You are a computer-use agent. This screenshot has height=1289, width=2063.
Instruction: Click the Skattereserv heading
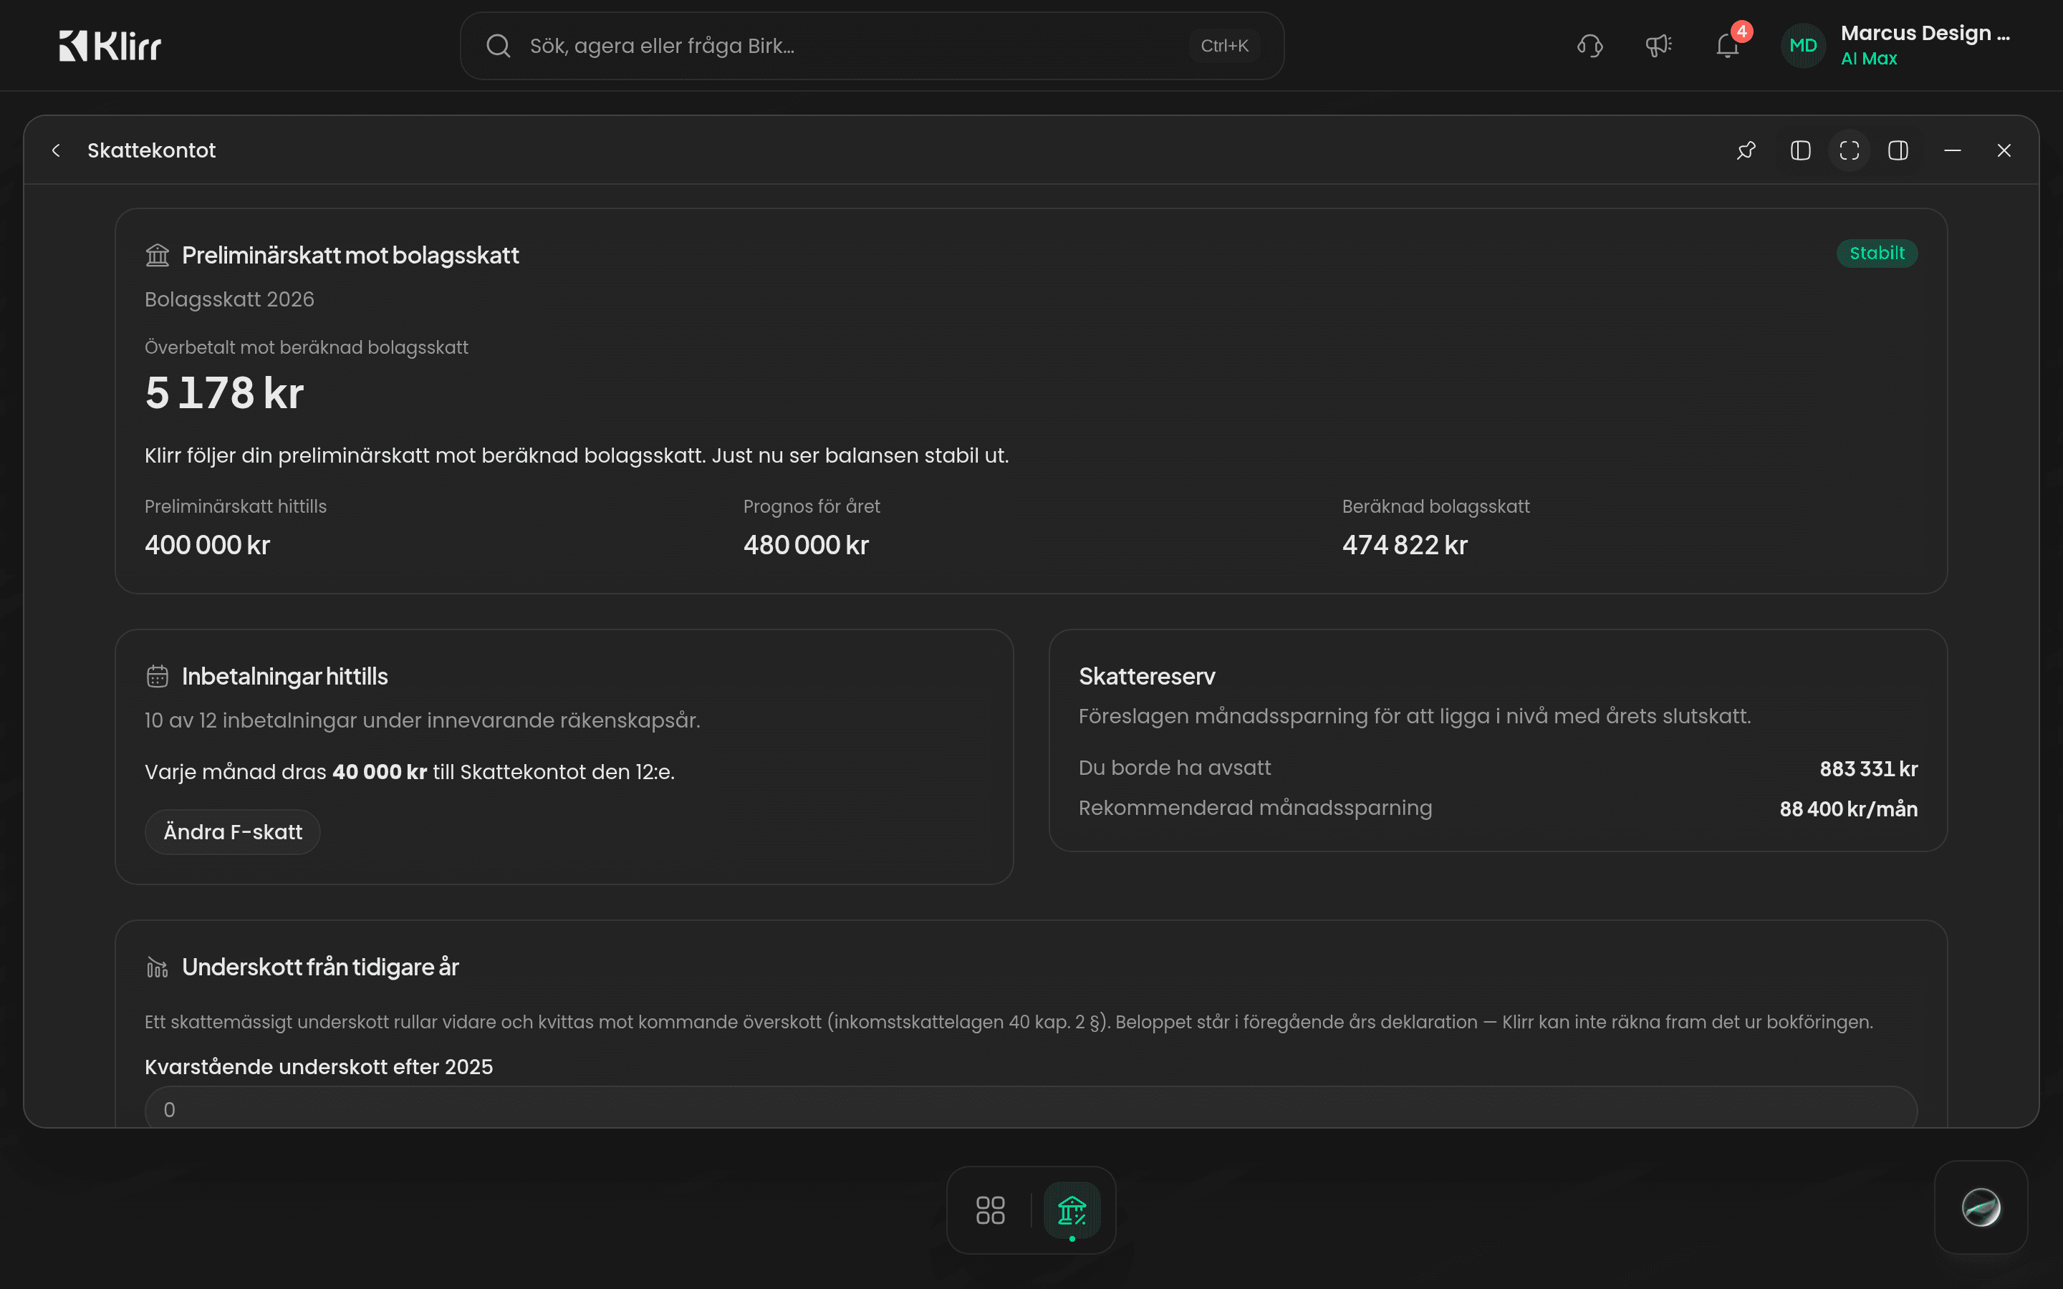click(x=1147, y=677)
